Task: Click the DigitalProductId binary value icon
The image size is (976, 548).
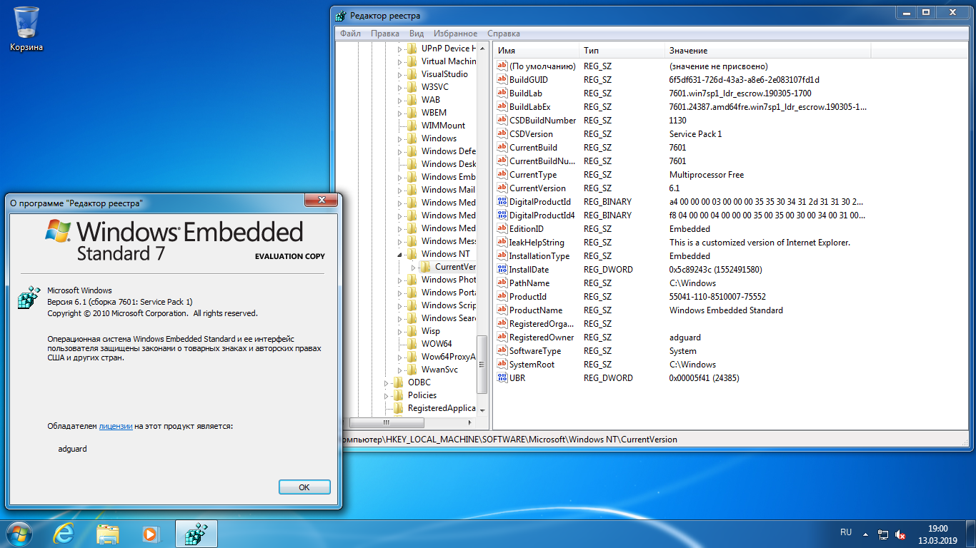Action: click(x=502, y=202)
